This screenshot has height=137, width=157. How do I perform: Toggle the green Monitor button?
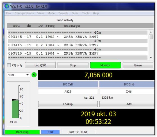coord(105,65)
